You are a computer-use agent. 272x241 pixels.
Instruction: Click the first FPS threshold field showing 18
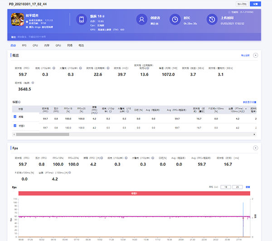[x=225, y=186]
